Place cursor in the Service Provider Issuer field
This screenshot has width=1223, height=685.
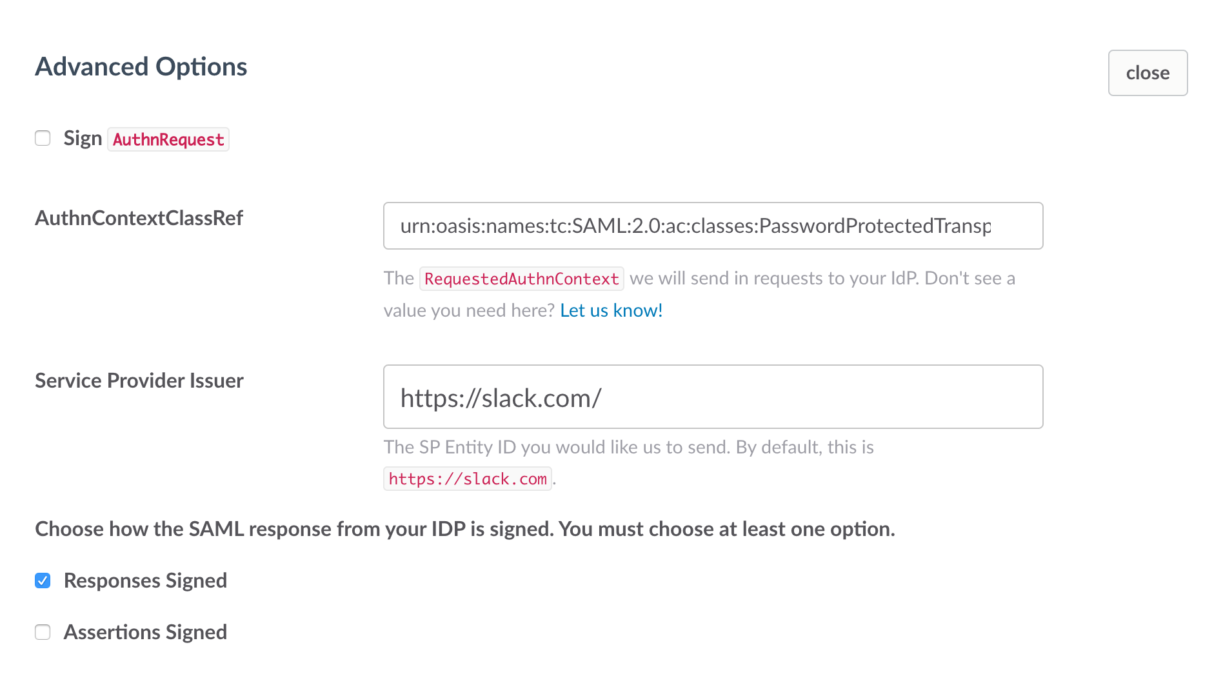click(x=713, y=397)
